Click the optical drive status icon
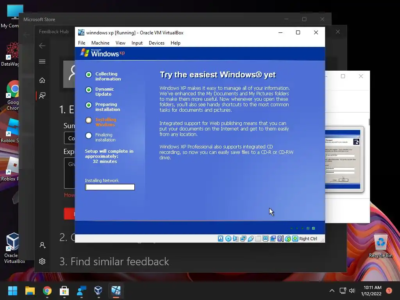Viewport: 400px width, 300px height. pyautogui.click(x=228, y=239)
